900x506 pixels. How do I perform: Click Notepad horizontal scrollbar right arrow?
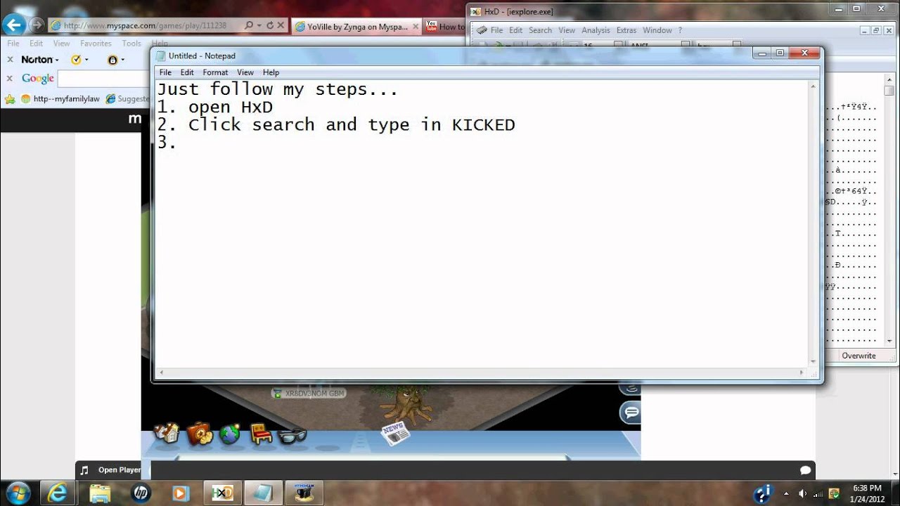802,372
